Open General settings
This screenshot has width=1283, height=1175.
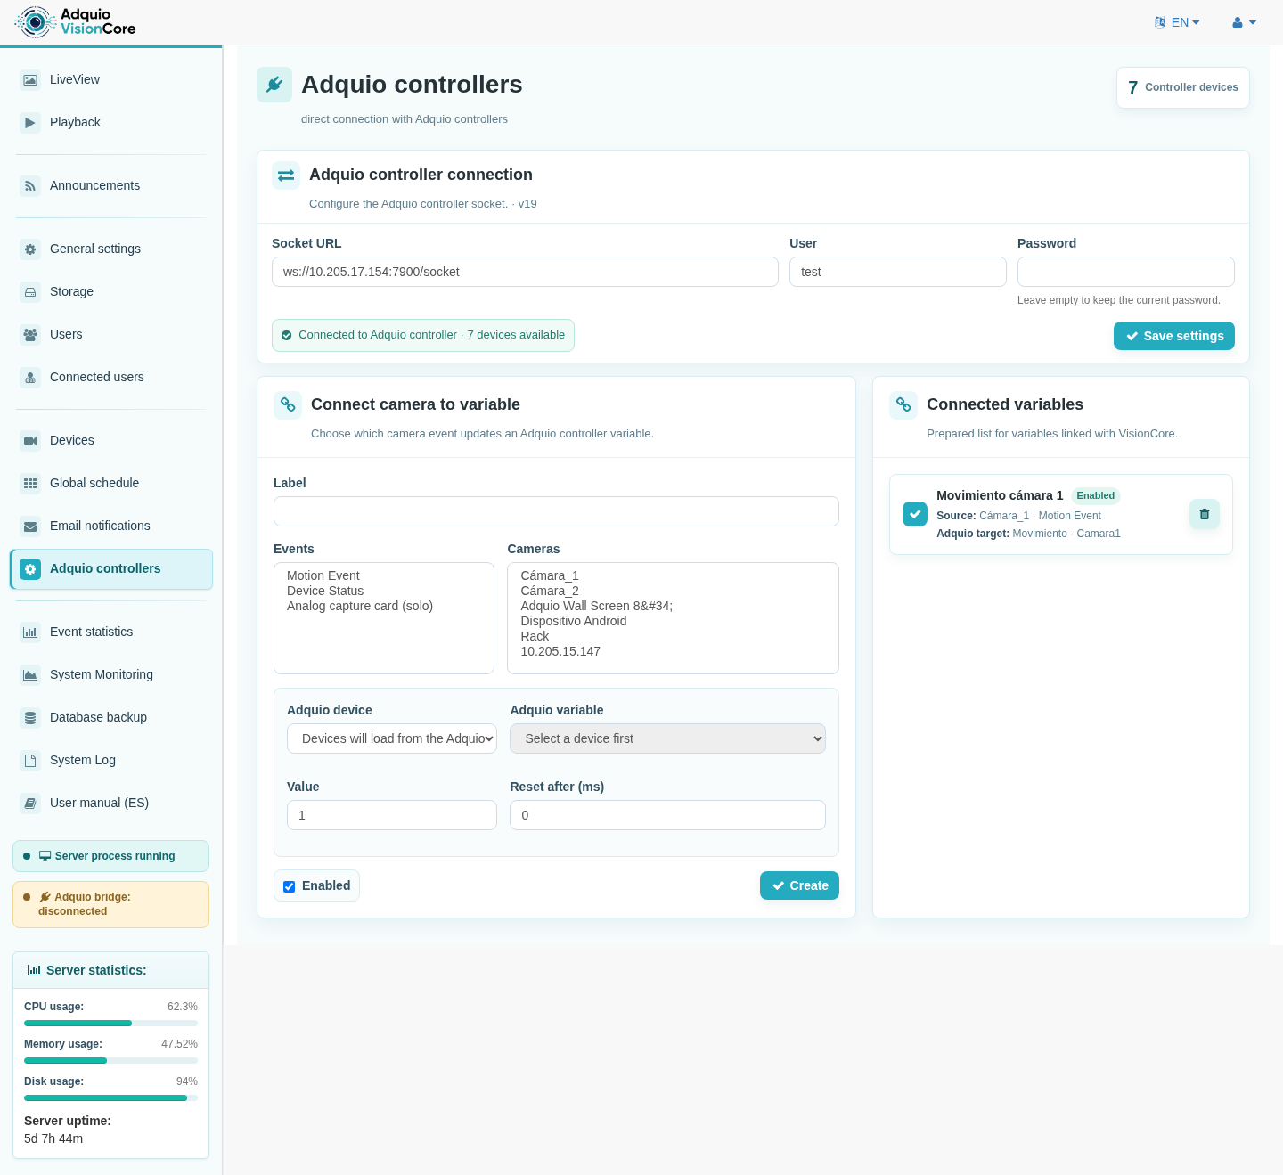(110, 249)
